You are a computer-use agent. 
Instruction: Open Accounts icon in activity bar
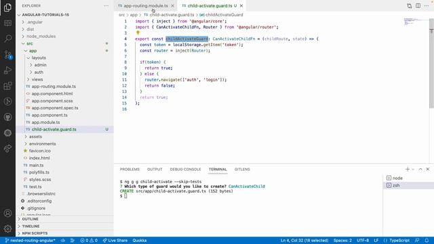pos(7,213)
